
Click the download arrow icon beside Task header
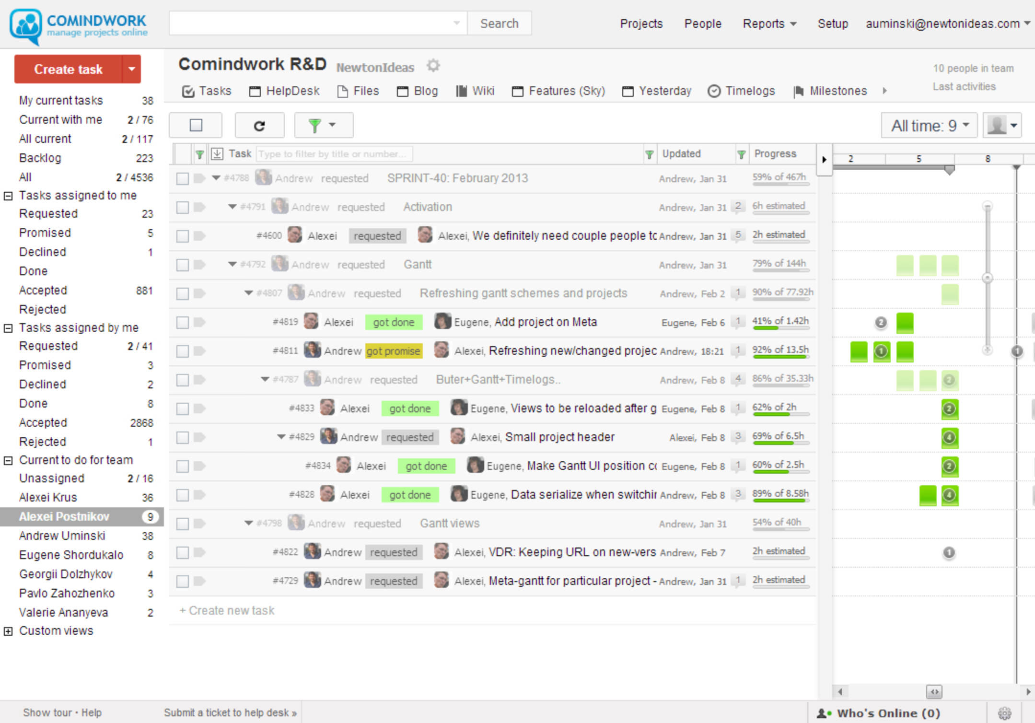tap(217, 154)
